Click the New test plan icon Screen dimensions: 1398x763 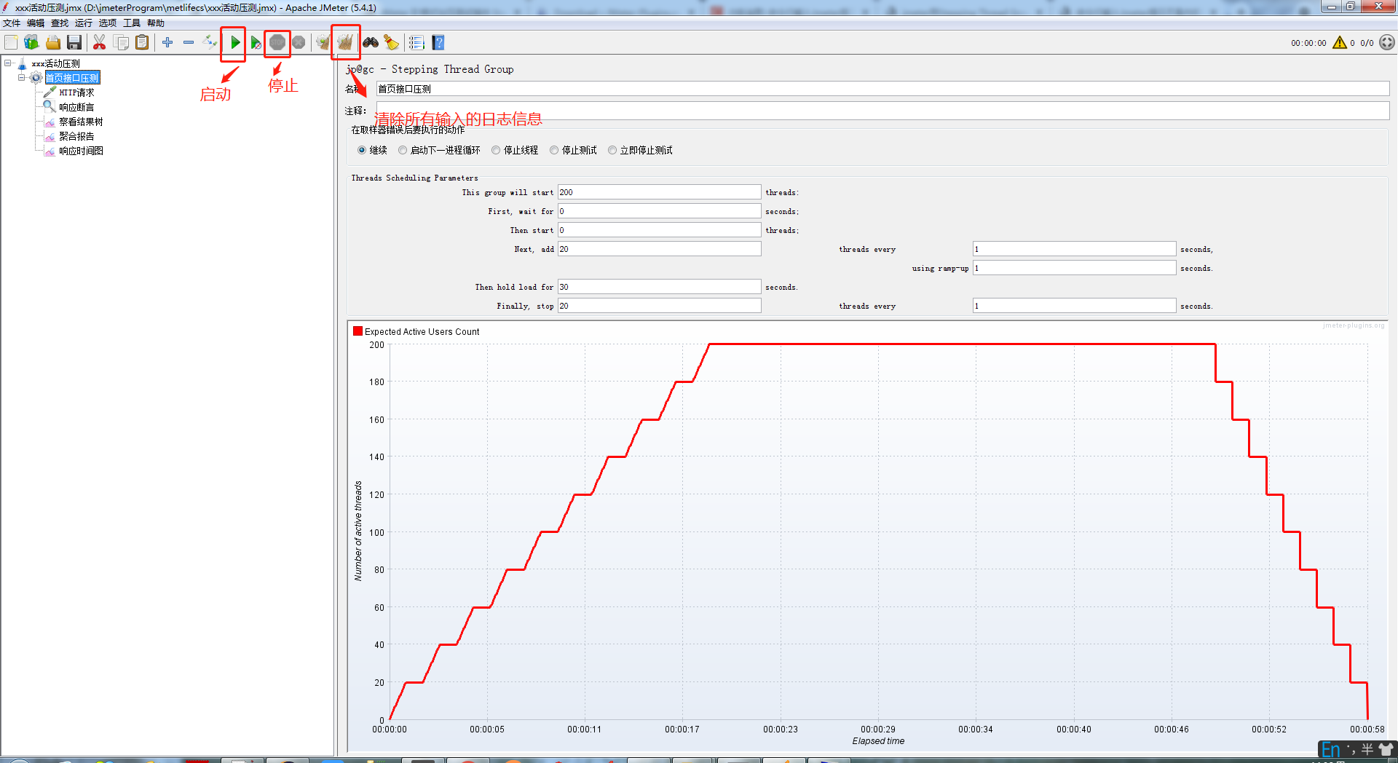click(11, 42)
